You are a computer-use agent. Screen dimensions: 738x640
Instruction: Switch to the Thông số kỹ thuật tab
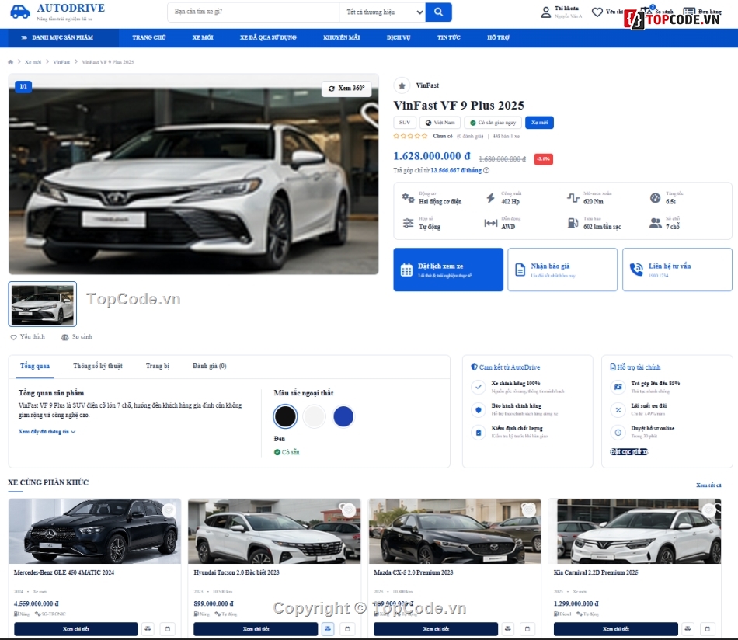(x=98, y=366)
